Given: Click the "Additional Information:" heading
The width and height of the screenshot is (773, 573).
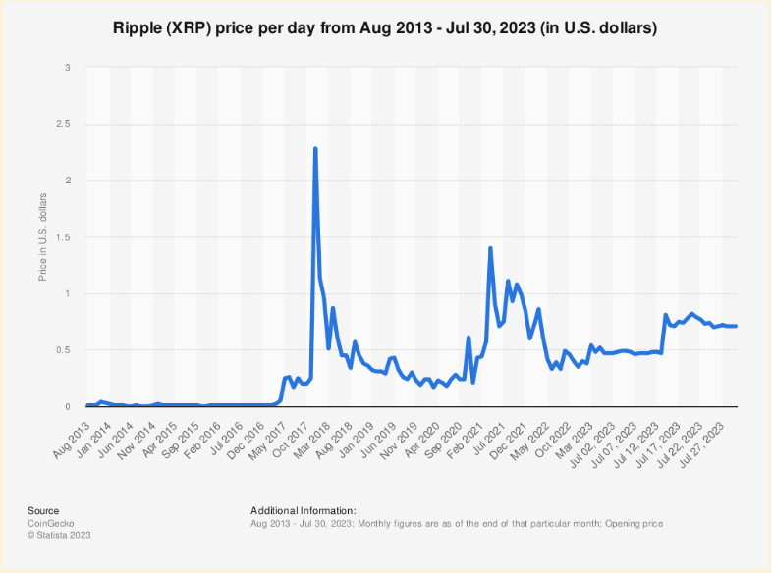Looking at the screenshot, I should 303,510.
